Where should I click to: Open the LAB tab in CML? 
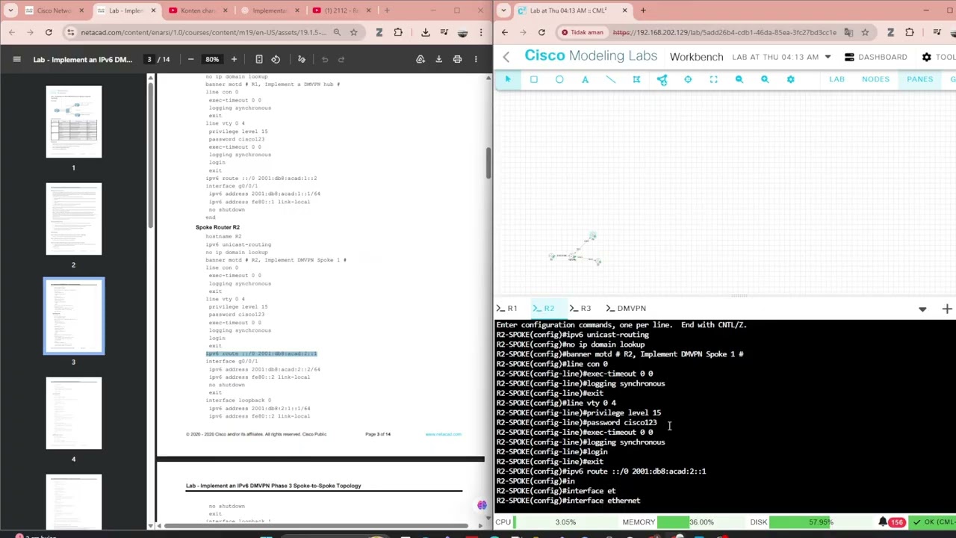click(836, 79)
